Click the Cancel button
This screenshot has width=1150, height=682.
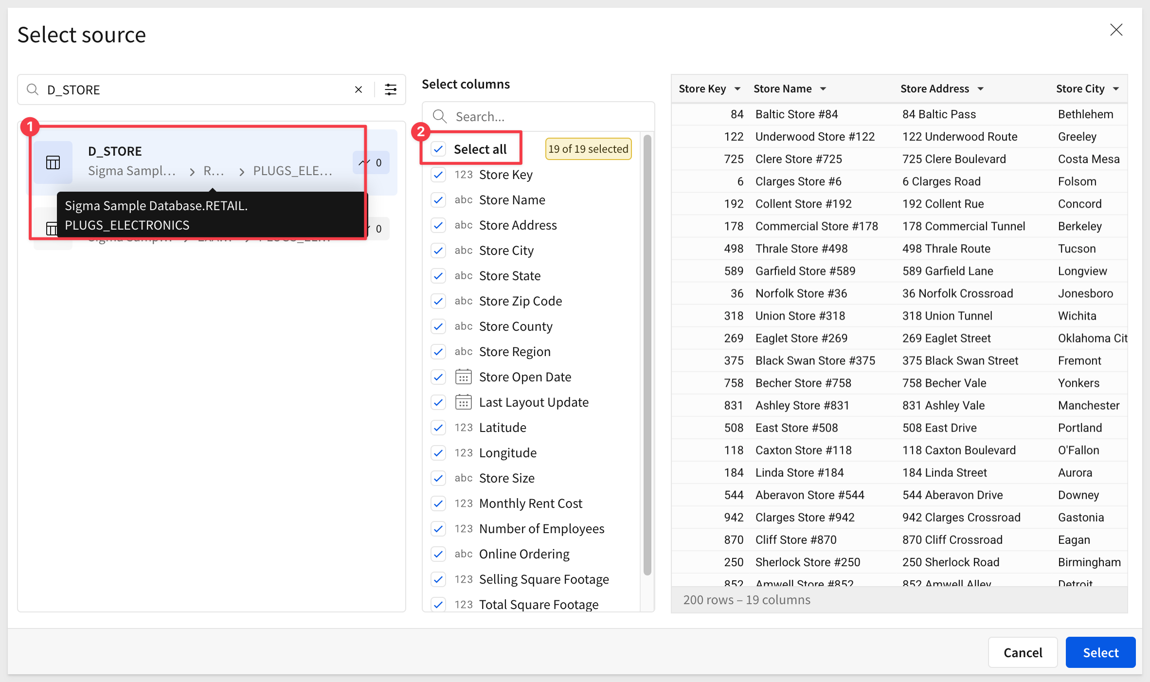point(1023,652)
